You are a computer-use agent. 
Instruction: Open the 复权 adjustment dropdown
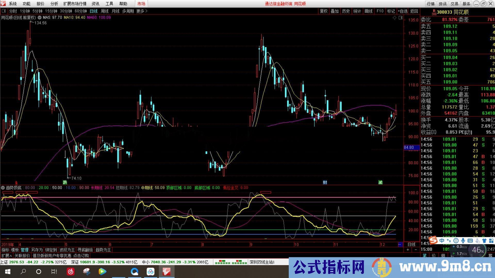(x=324, y=11)
